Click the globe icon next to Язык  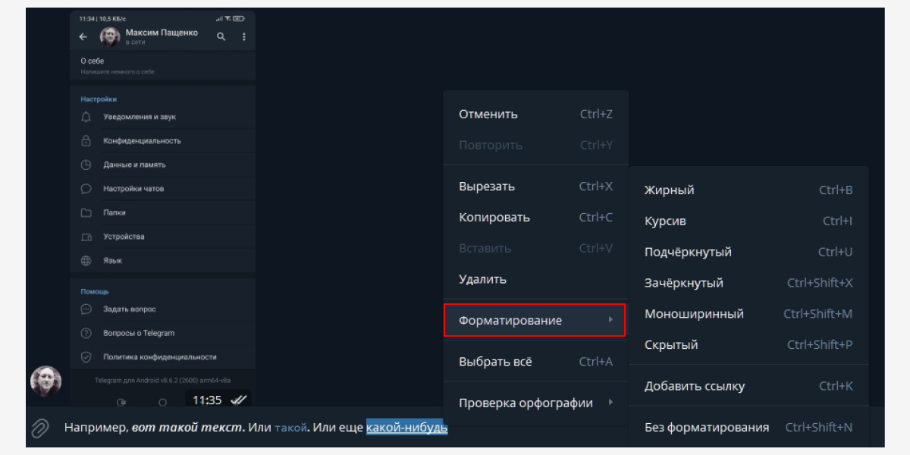tap(86, 261)
